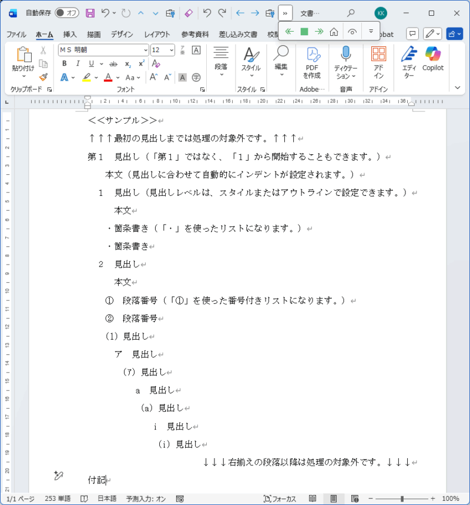Click the フォーカス button in status bar
This screenshot has width=470, height=505.
pyautogui.click(x=280, y=499)
